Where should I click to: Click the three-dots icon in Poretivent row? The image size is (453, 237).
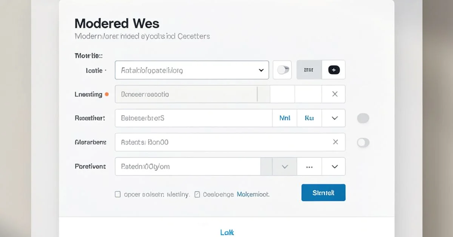309,166
